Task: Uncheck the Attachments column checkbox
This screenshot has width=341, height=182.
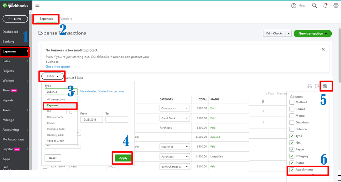Action: click(292, 170)
